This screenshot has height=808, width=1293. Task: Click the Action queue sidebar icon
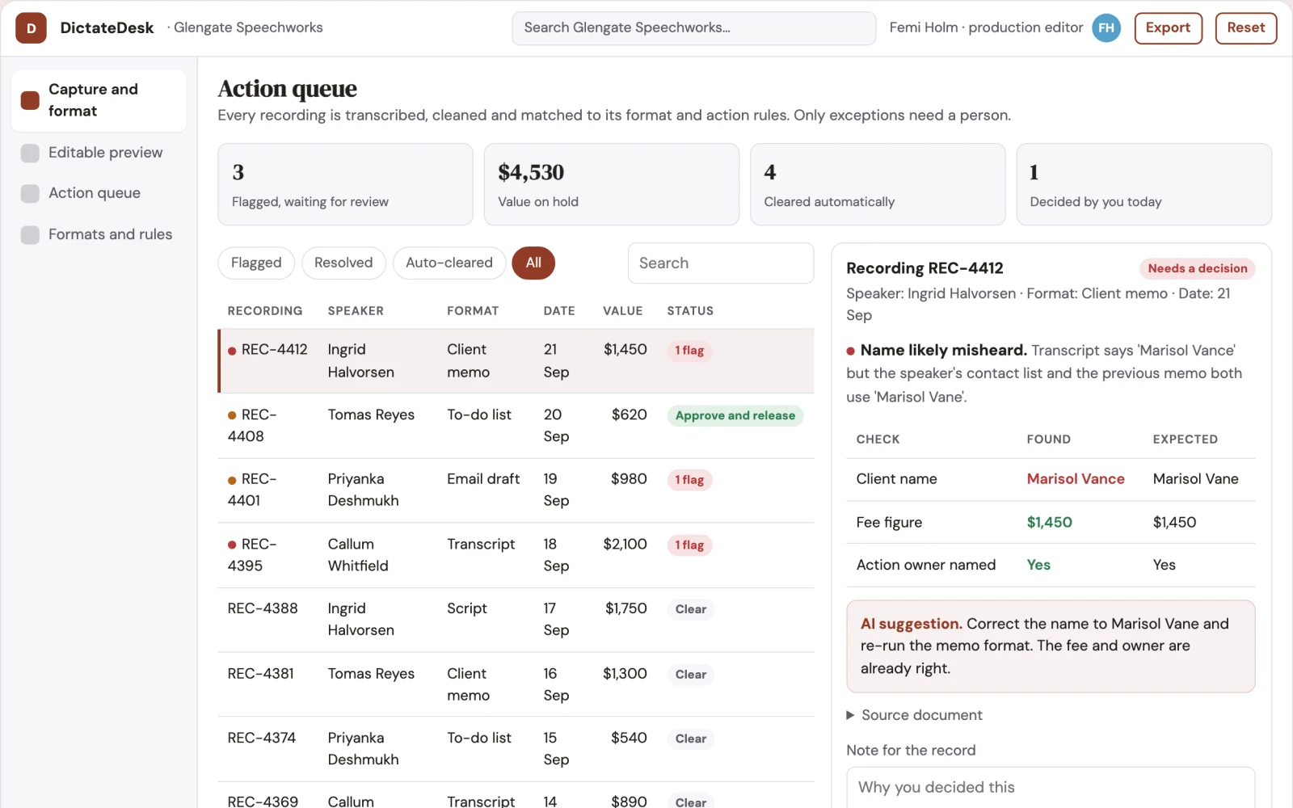[x=30, y=193]
